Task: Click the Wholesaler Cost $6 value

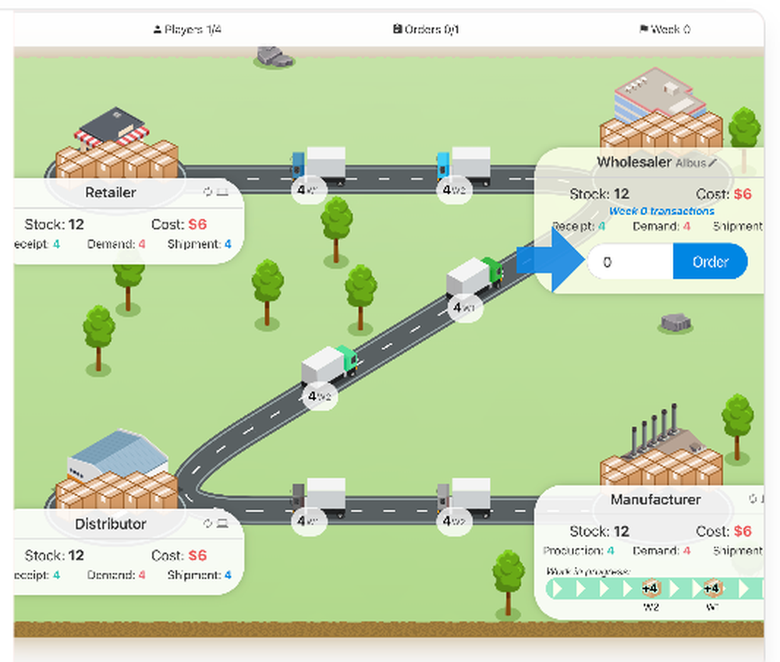Action: coord(724,194)
